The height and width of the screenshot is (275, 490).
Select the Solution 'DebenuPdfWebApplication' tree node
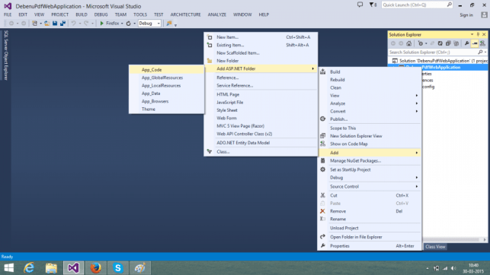point(440,61)
